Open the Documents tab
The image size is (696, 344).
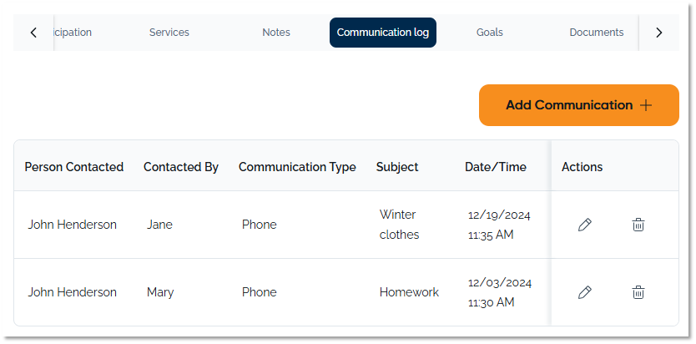point(596,33)
